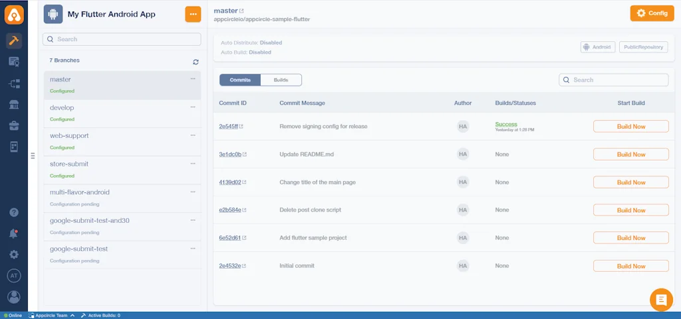Select the multi-flavor-android branch
The height and width of the screenshot is (319, 681).
coord(122,198)
